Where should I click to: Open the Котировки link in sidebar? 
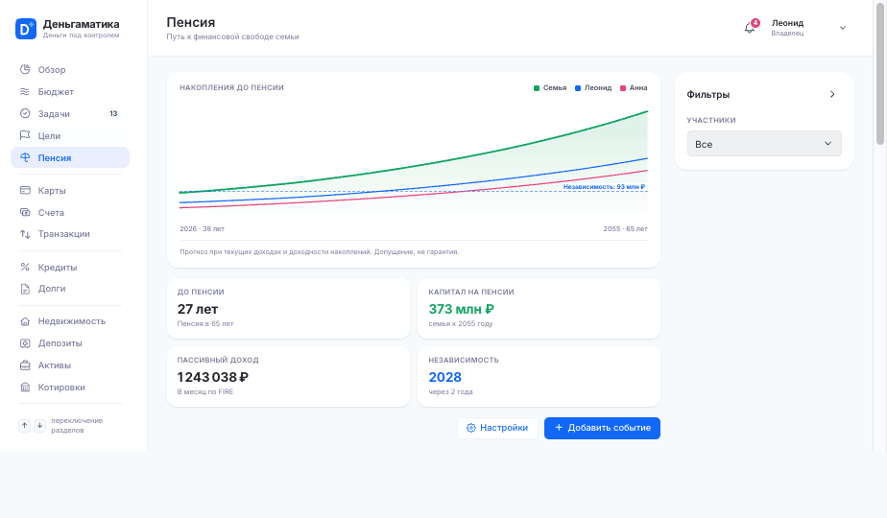click(70, 388)
